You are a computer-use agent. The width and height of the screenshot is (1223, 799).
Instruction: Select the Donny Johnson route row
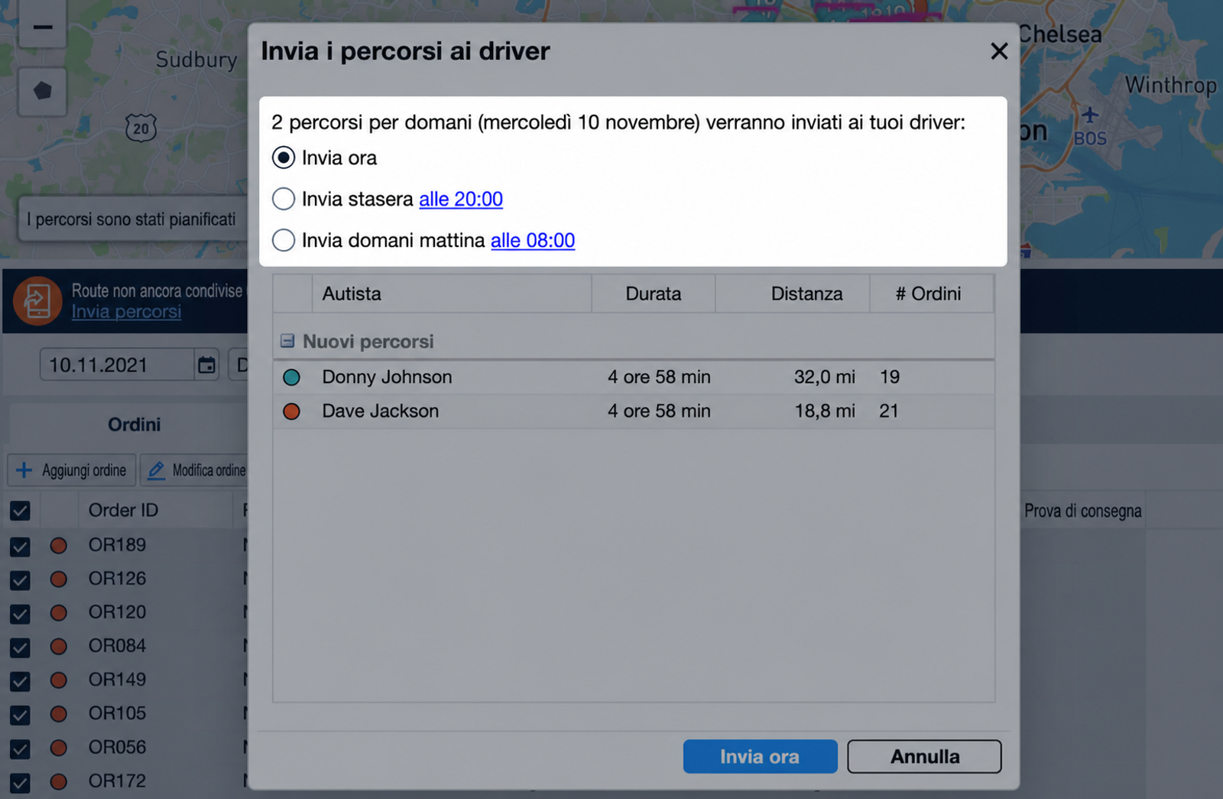pos(634,377)
